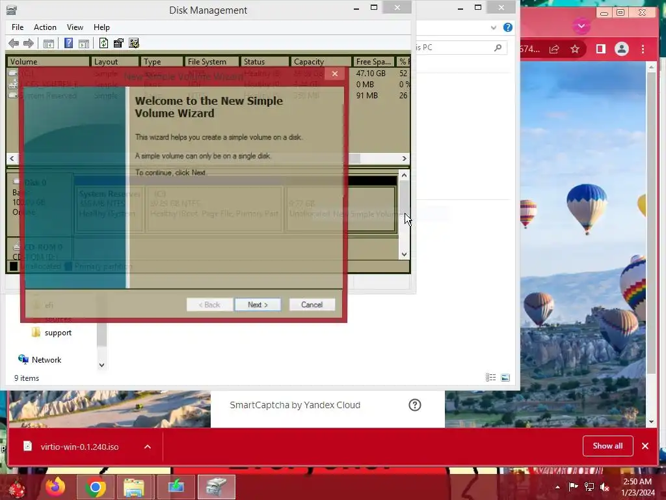The height and width of the screenshot is (500, 666).
Task: Expand the Explorer ribbon chevron
Action: click(x=493, y=27)
